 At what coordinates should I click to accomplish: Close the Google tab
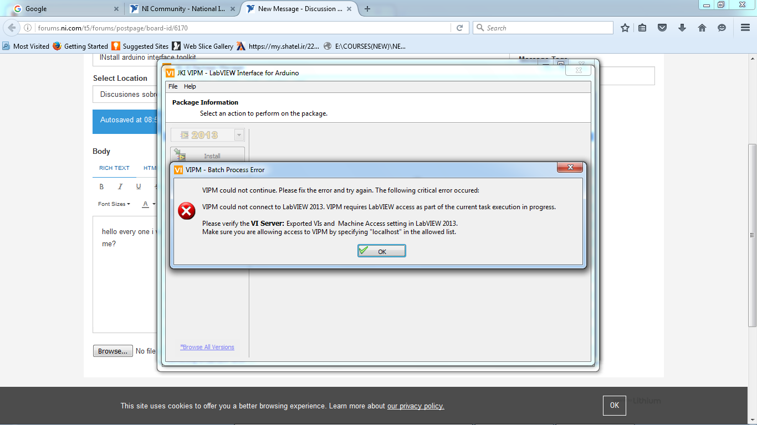pyautogui.click(x=116, y=9)
